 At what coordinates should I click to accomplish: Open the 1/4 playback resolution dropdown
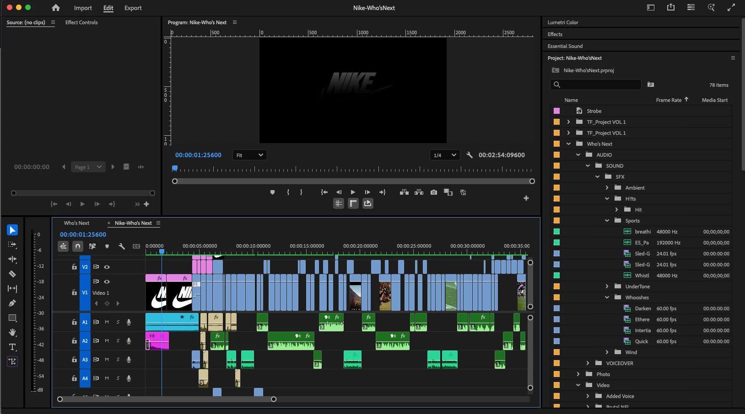click(445, 155)
